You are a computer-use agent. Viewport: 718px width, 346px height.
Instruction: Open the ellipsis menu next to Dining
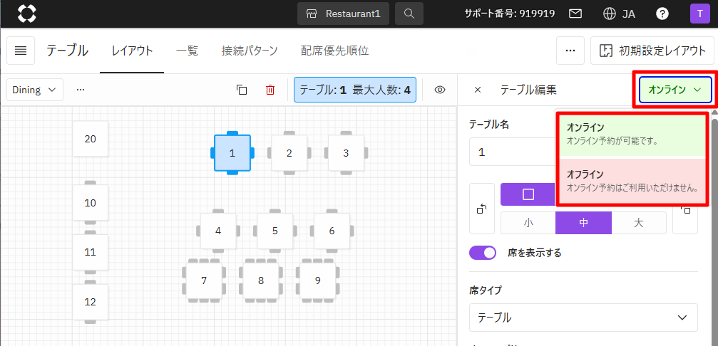[x=81, y=90]
